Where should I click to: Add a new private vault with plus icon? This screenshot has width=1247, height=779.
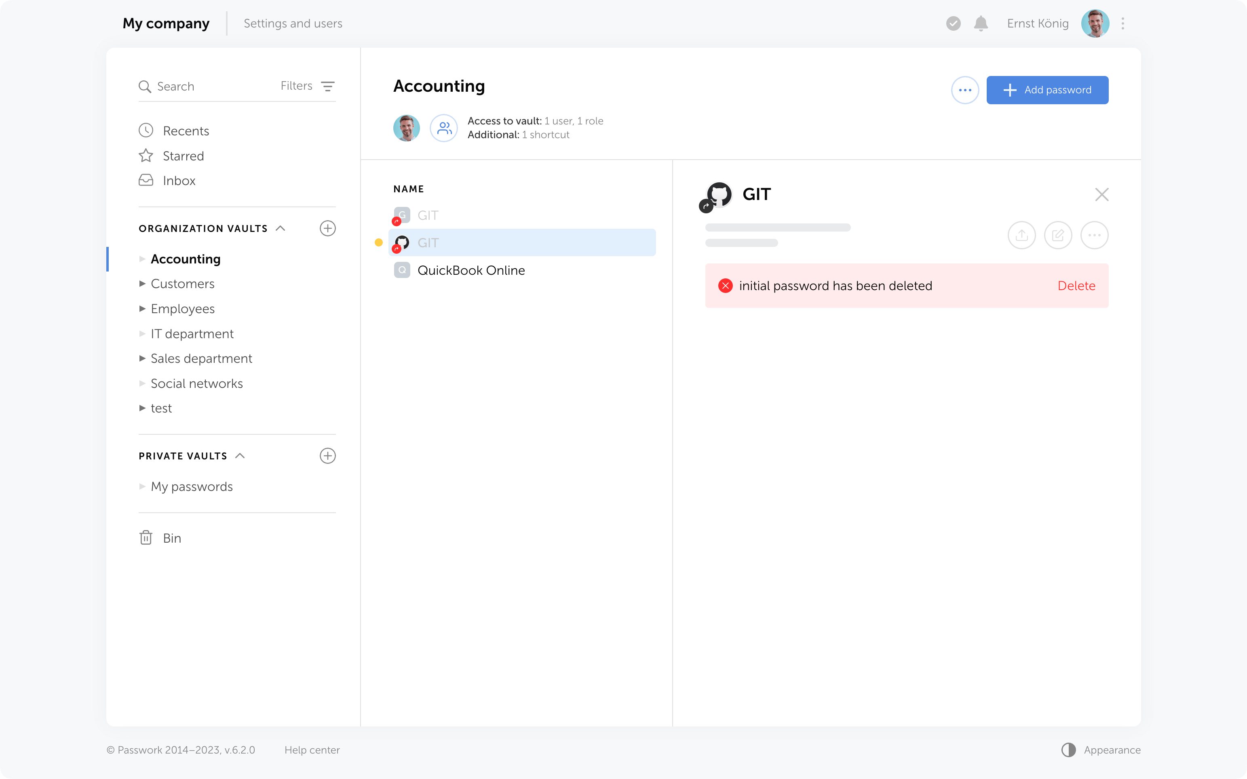coord(328,456)
